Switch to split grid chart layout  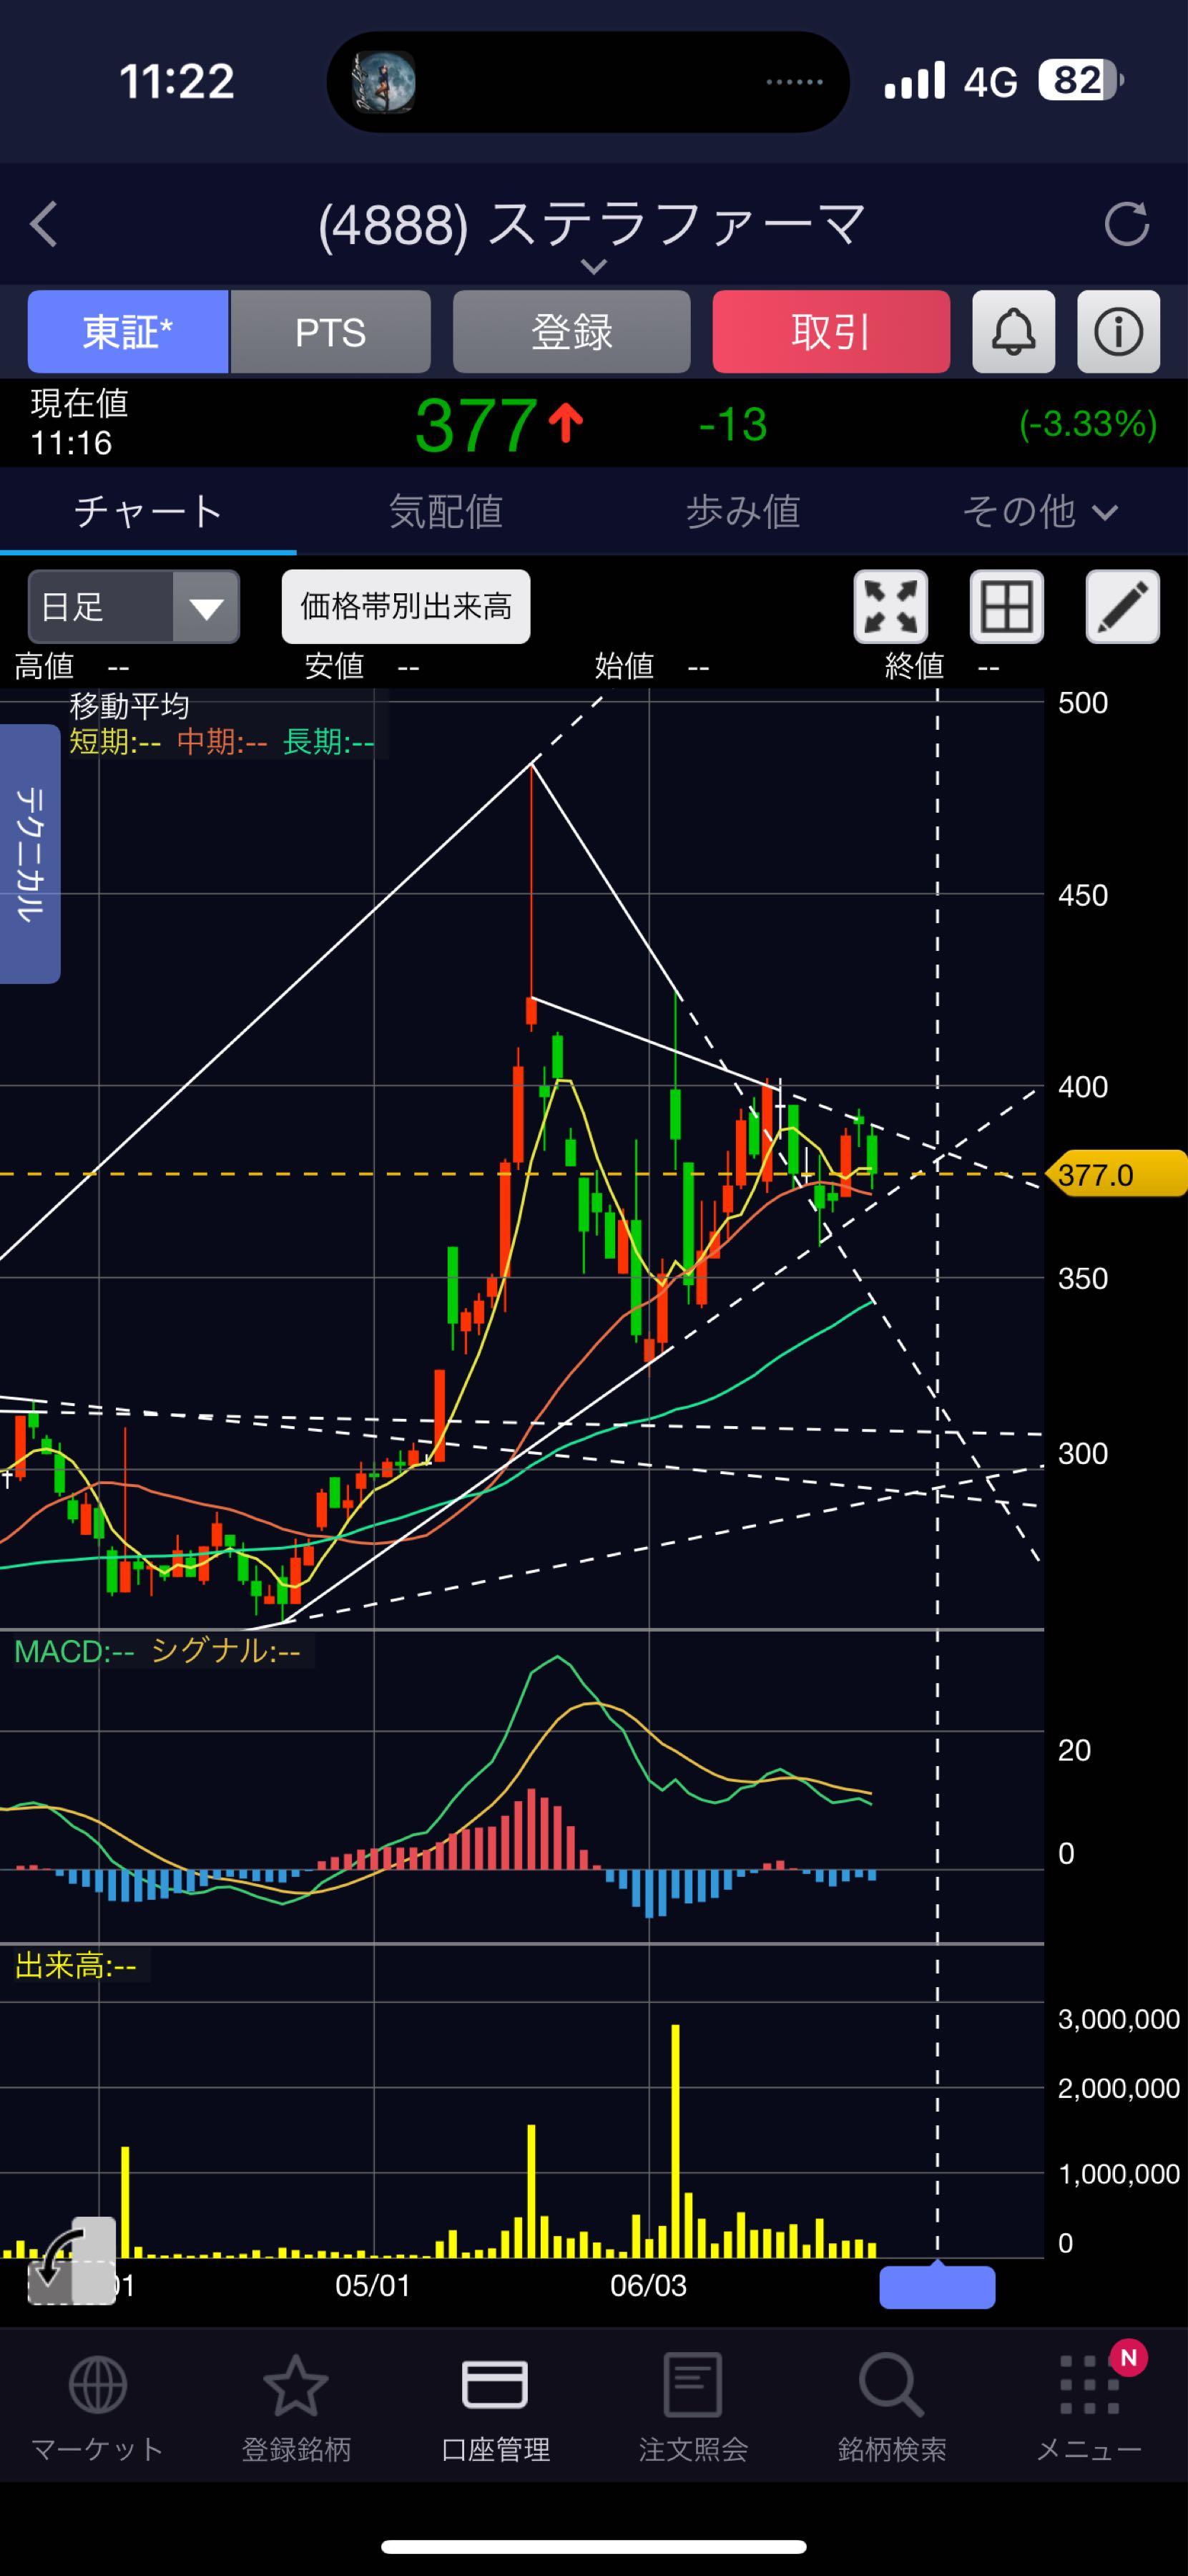1006,606
